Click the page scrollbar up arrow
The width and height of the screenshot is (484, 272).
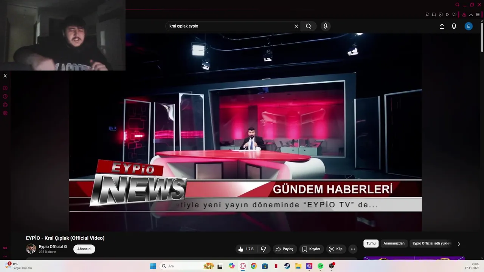(x=482, y=21)
